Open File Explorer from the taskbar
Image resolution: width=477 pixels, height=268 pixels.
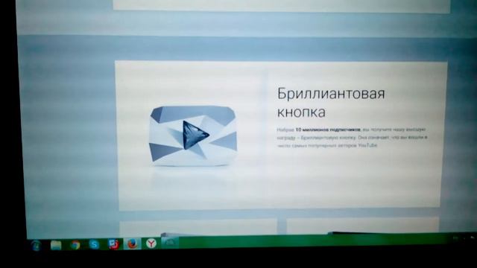coord(56,245)
